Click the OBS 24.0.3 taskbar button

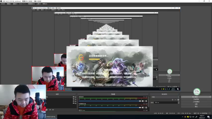(x=51, y=117)
